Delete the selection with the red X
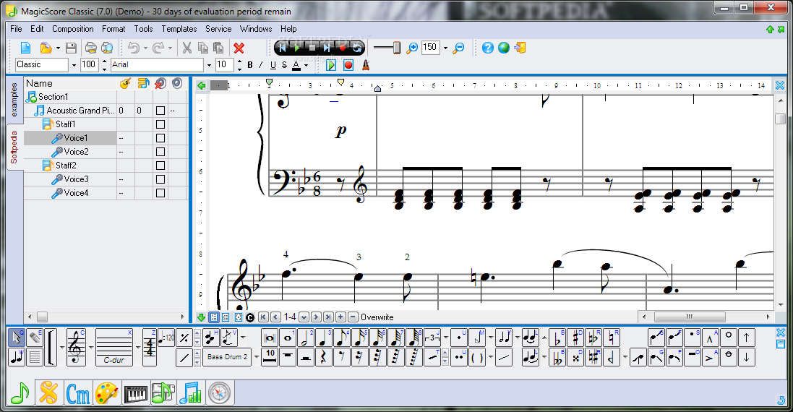The height and width of the screenshot is (412, 793). (239, 48)
